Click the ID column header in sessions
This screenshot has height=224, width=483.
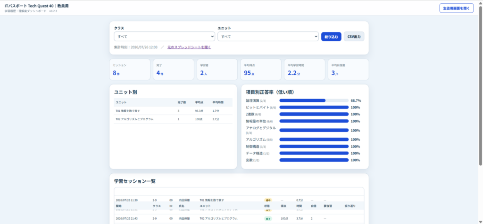(x=171, y=206)
